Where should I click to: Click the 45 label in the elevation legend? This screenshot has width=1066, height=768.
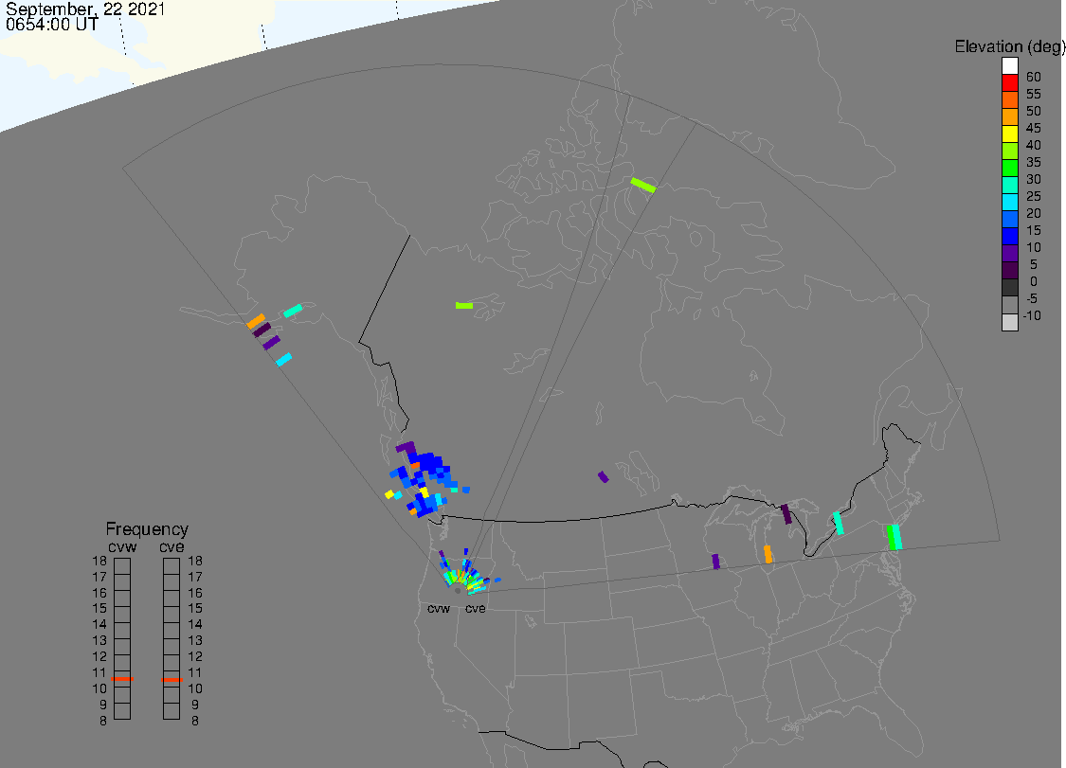(x=1034, y=128)
